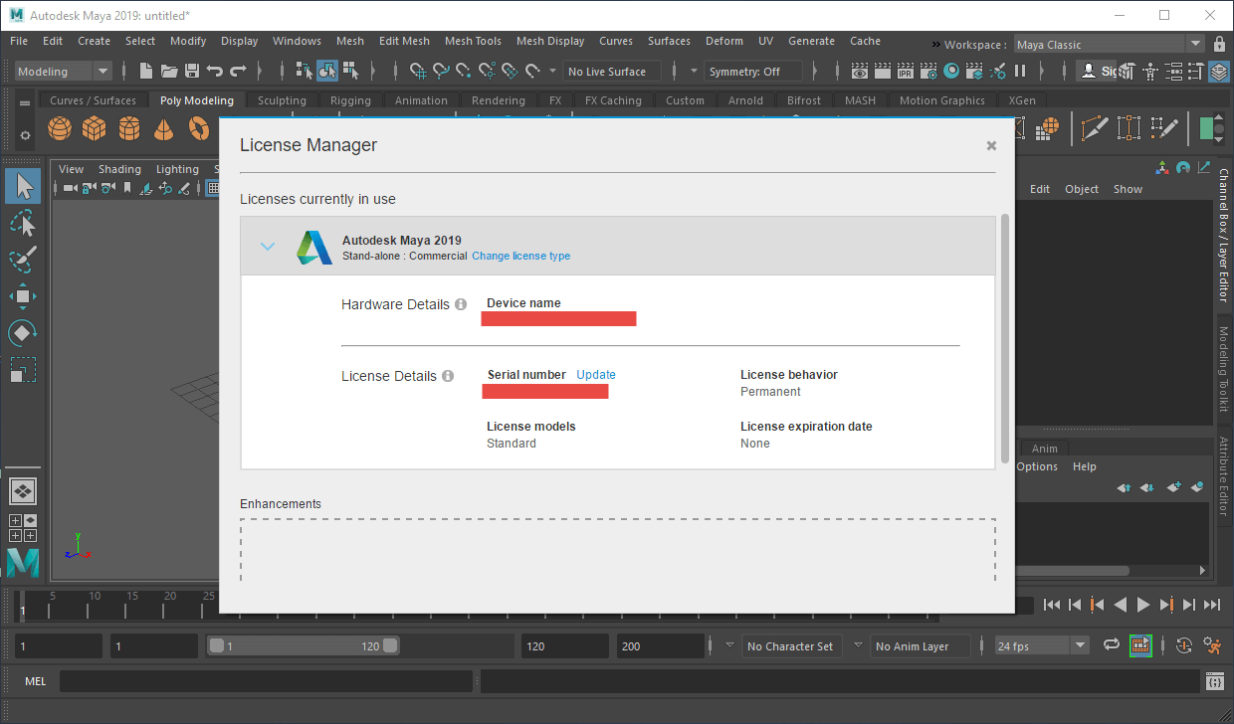Switch to the Rigging shelf tab
This screenshot has height=724, width=1234.
pos(350,100)
